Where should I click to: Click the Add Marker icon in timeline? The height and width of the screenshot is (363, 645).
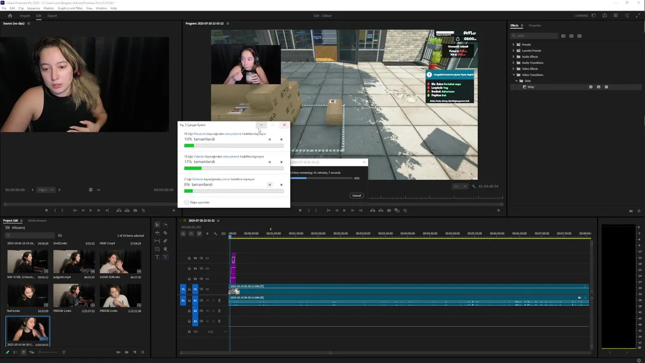[x=207, y=233]
